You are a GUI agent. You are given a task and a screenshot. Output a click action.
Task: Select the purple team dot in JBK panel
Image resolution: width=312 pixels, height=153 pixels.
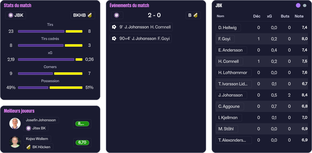(298, 5)
